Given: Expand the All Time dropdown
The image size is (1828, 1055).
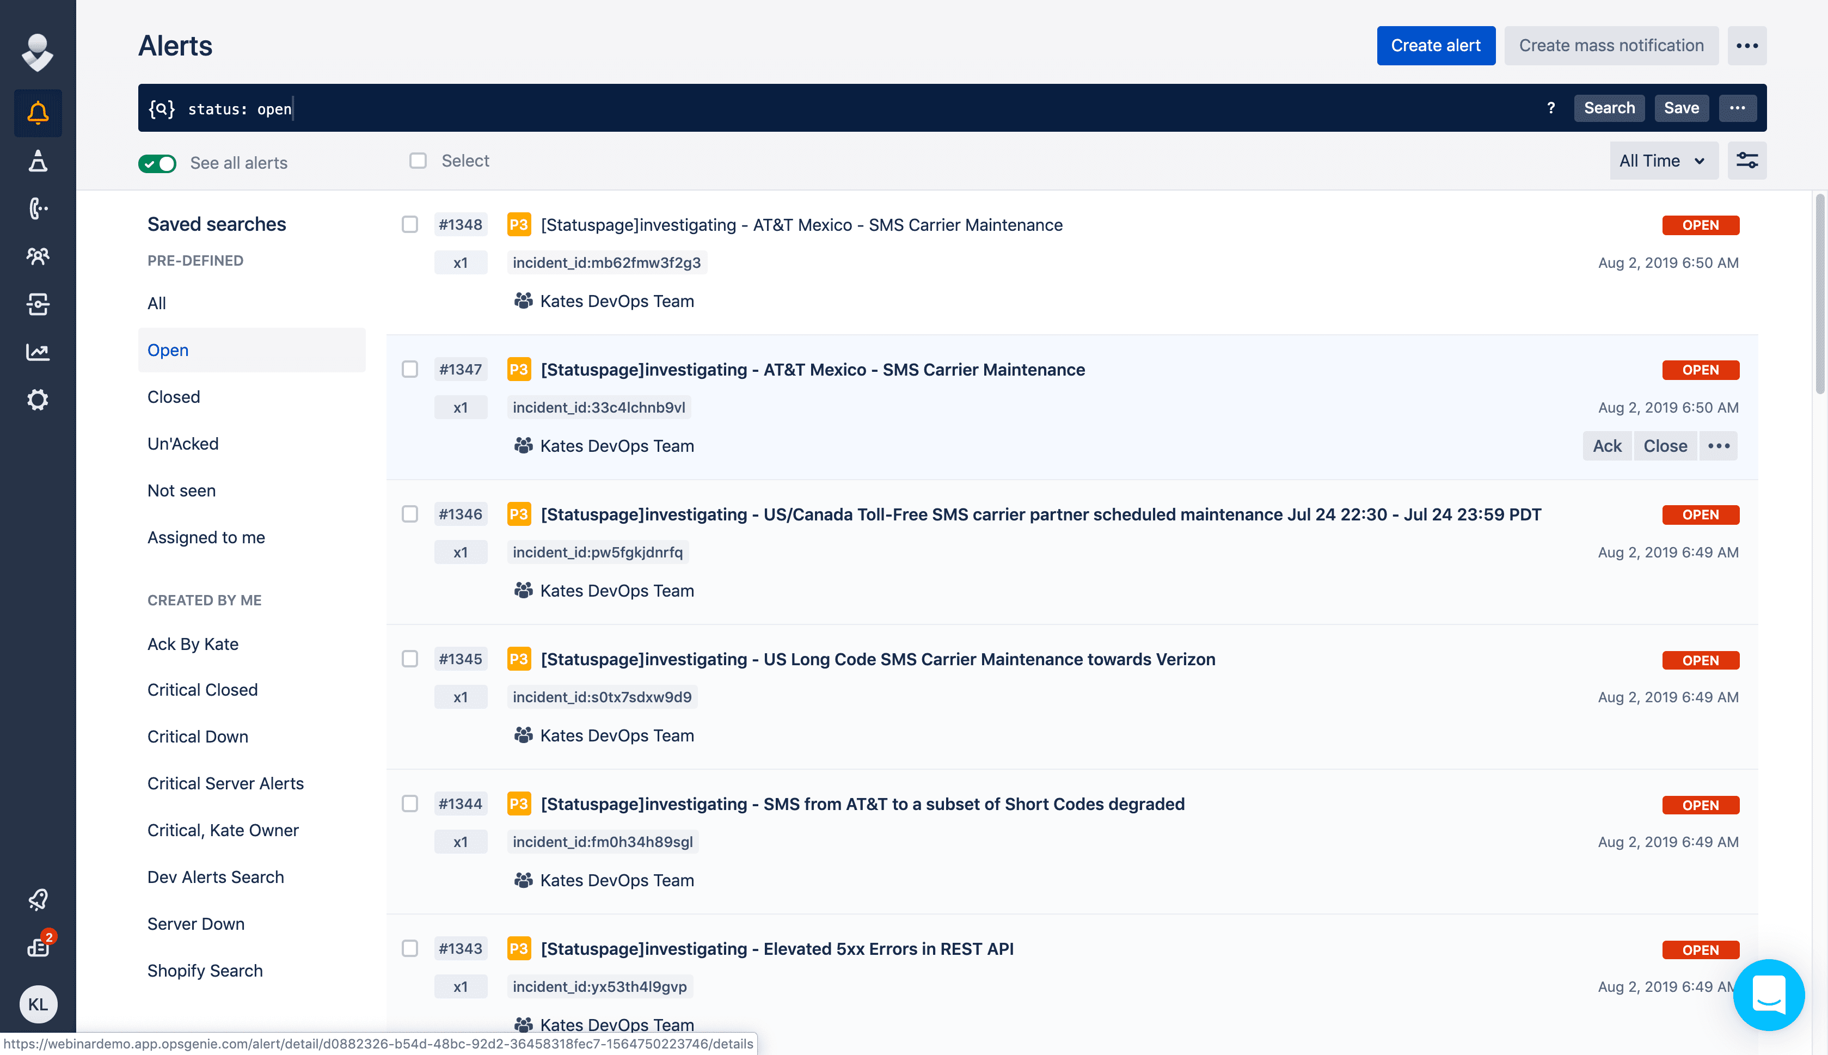Looking at the screenshot, I should 1663,161.
